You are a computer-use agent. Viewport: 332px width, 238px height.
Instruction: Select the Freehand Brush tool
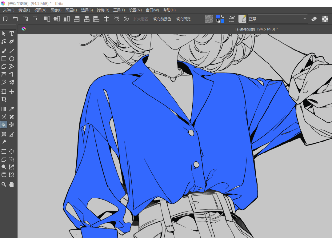point(4,51)
